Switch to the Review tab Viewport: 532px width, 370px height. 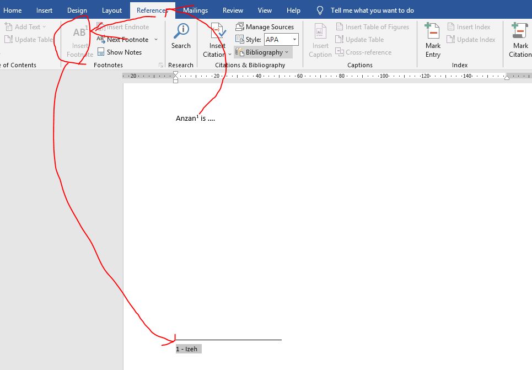[x=233, y=10]
